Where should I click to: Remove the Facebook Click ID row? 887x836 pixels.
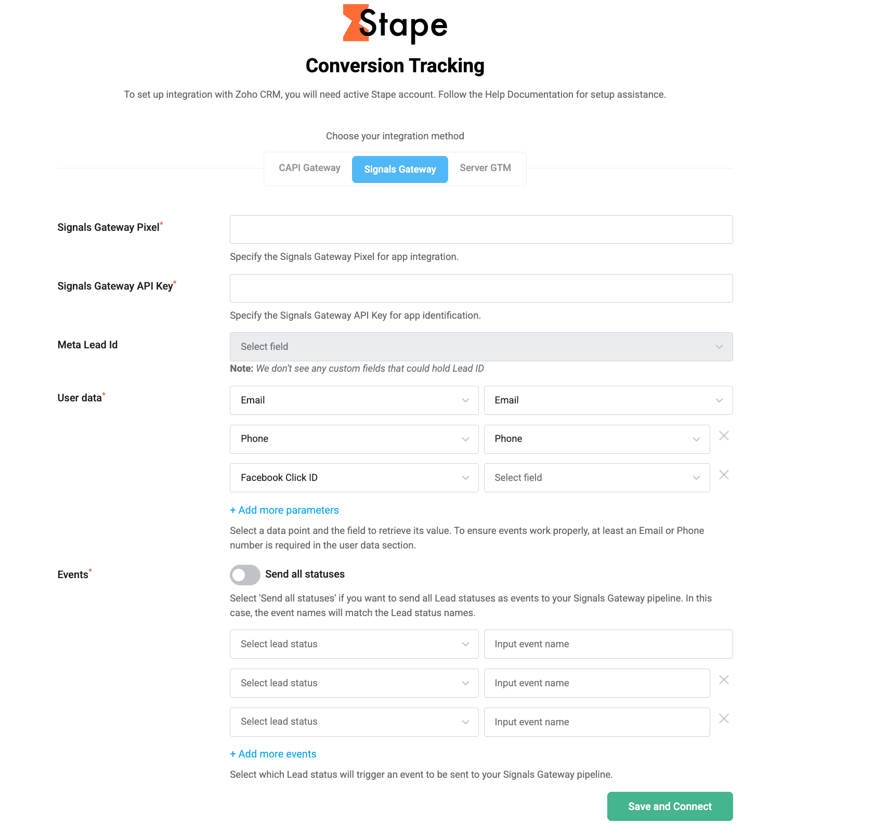(x=724, y=475)
